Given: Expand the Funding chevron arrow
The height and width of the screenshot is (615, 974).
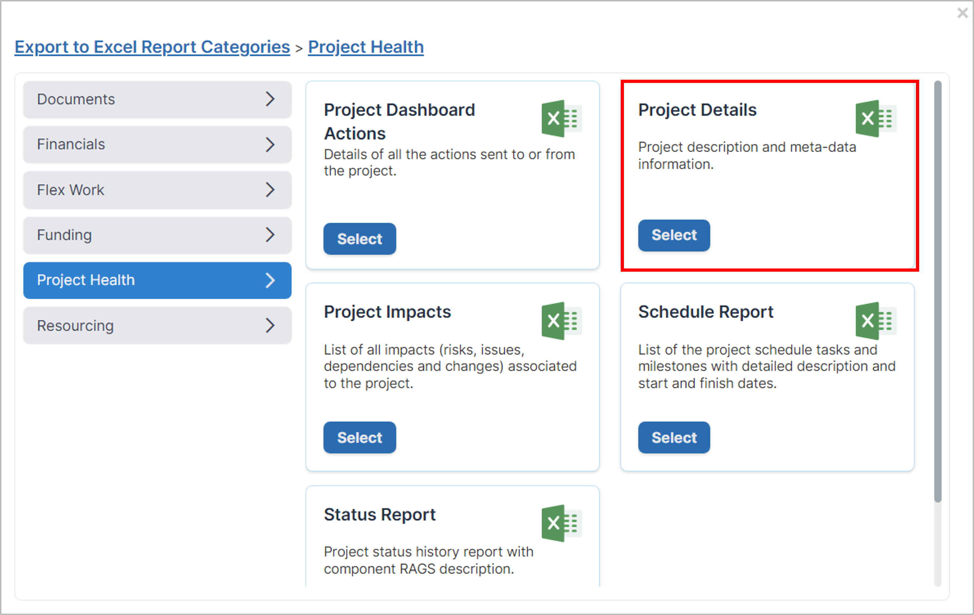Looking at the screenshot, I should coord(270,235).
